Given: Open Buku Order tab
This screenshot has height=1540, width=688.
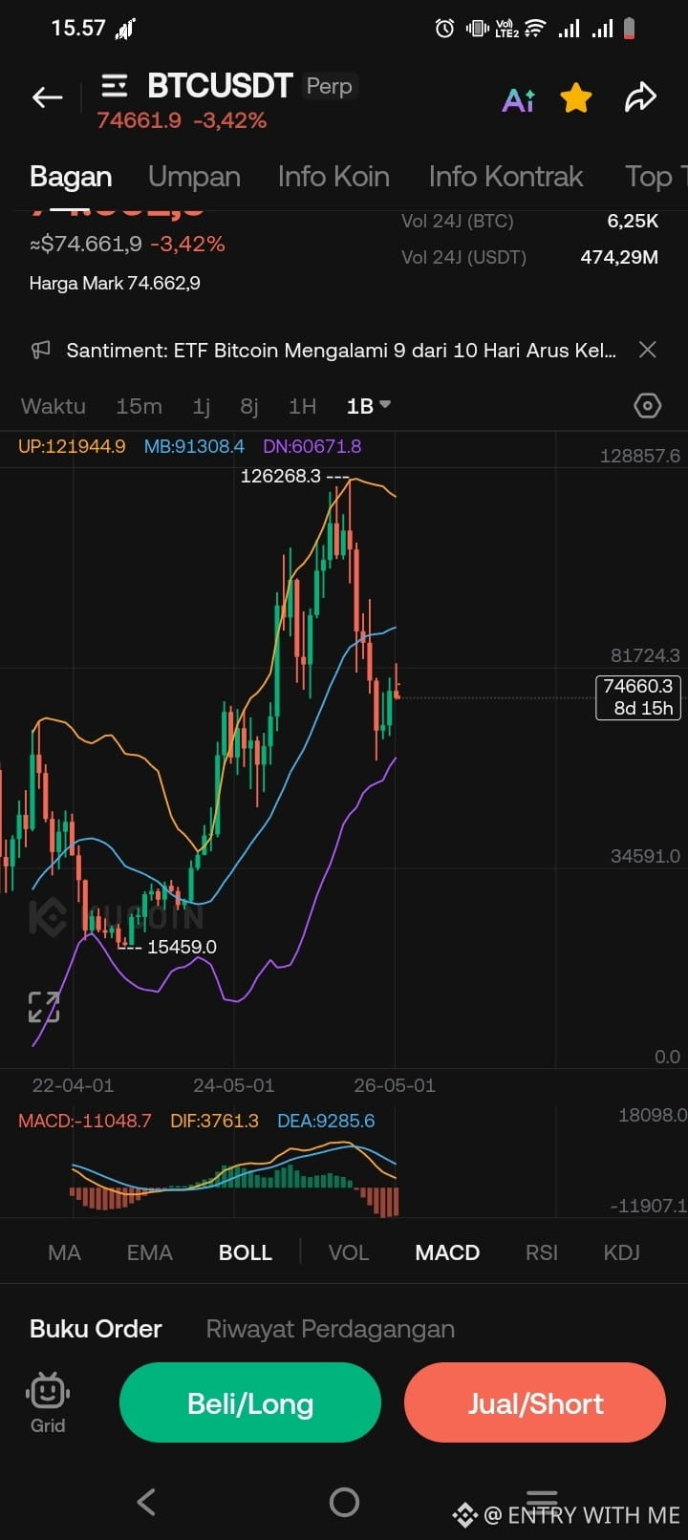Looking at the screenshot, I should [96, 1329].
